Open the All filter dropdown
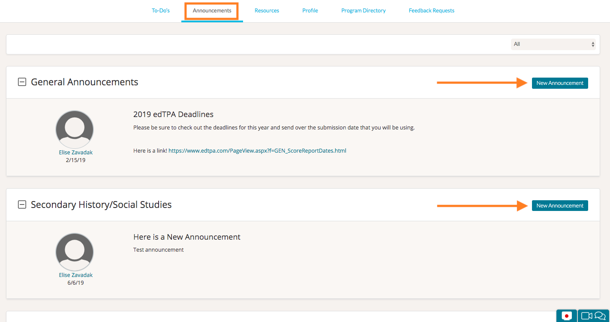610x322 pixels. 553,44
